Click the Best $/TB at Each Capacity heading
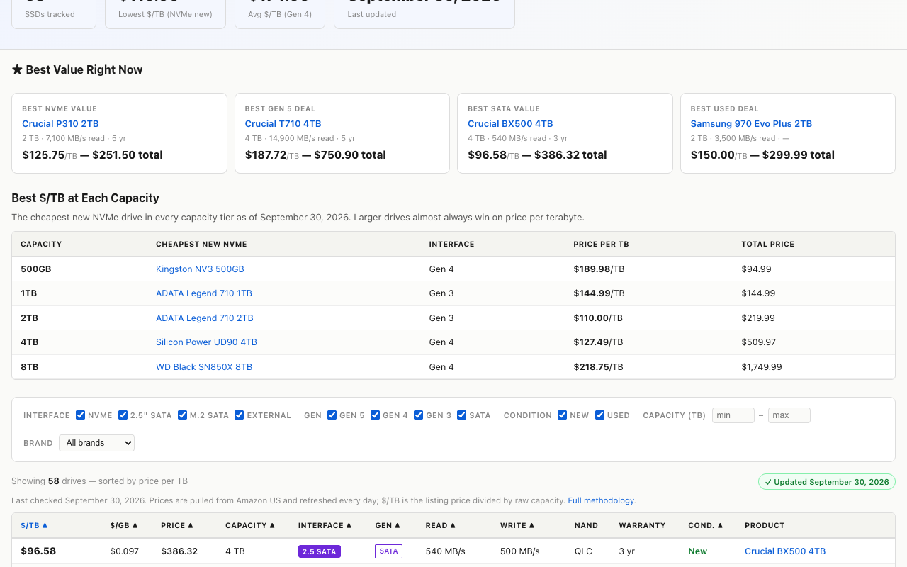 tap(85, 198)
